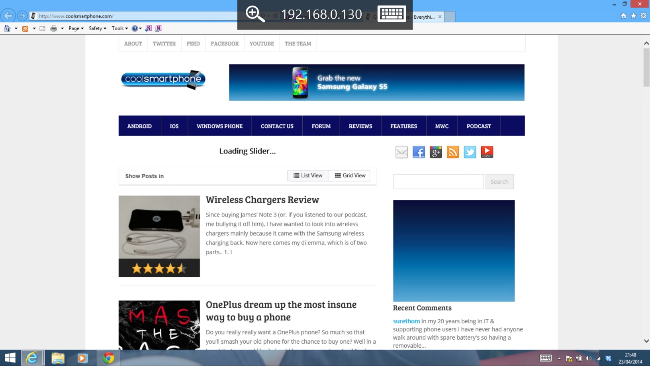
Task: Click into the site search text field
Action: point(439,181)
